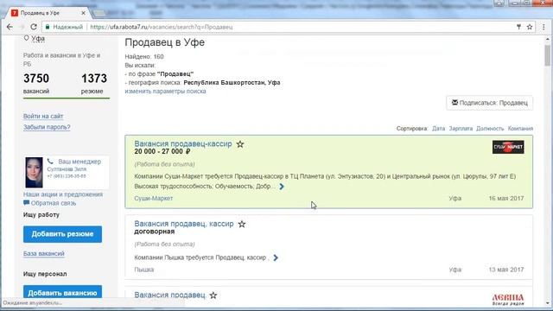Click the manager photo thumbnail
Viewport: 553px width, 311px height.
34,173
